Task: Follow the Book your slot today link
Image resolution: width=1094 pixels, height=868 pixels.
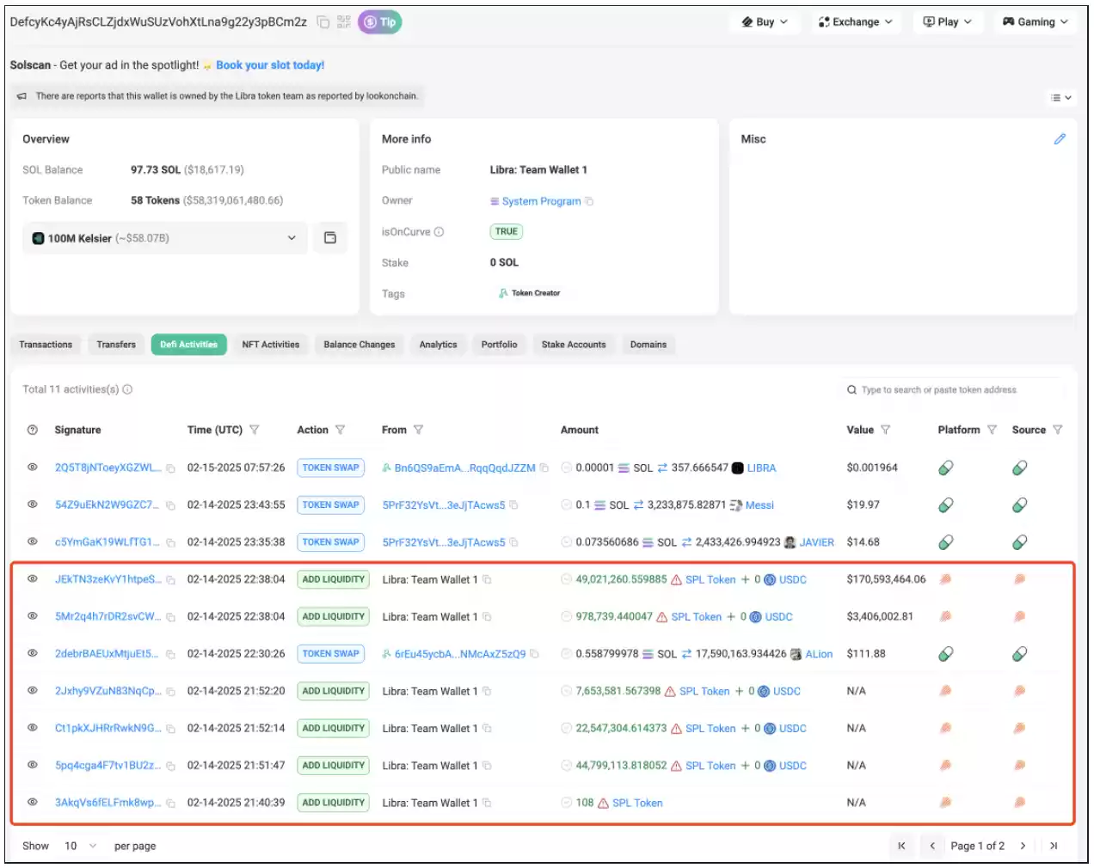Action: [x=270, y=65]
